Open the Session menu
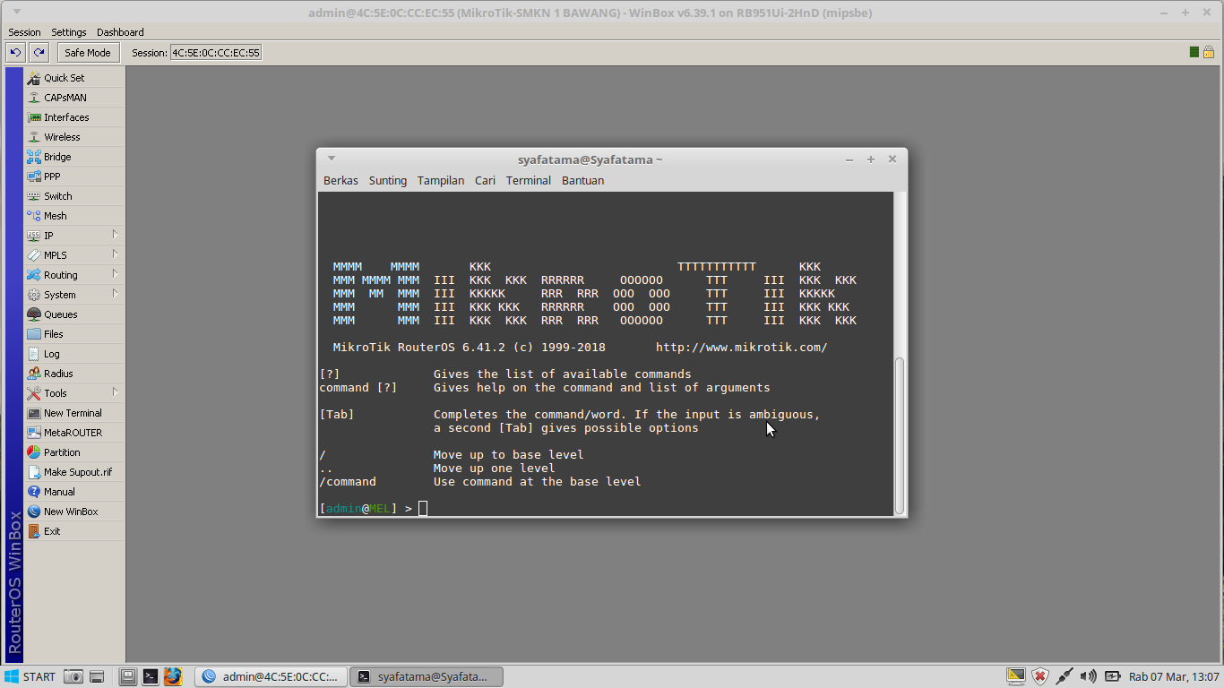 pyautogui.click(x=24, y=32)
